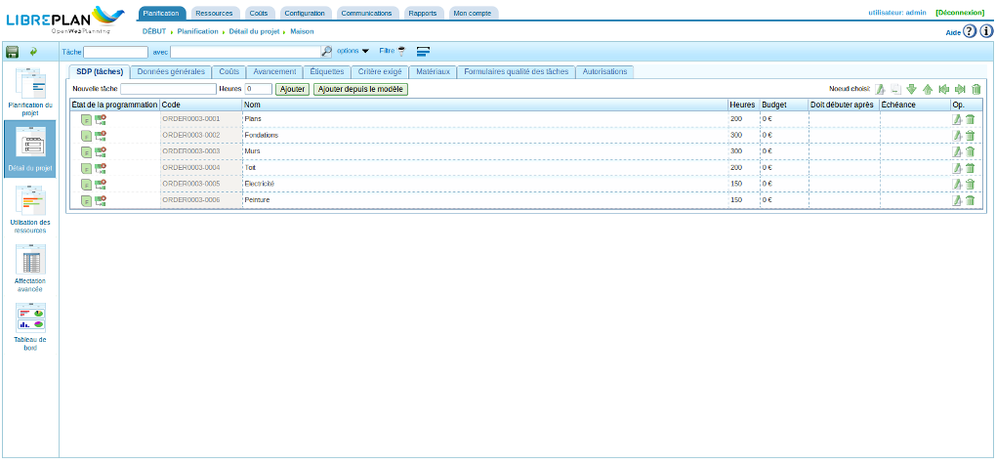
Task: Switch to the Données générales tab
Action: [171, 72]
